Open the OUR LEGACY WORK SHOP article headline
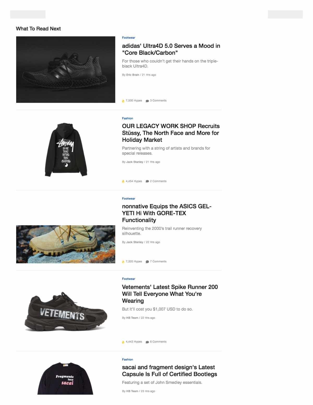This screenshot has width=313, height=405. [171, 133]
